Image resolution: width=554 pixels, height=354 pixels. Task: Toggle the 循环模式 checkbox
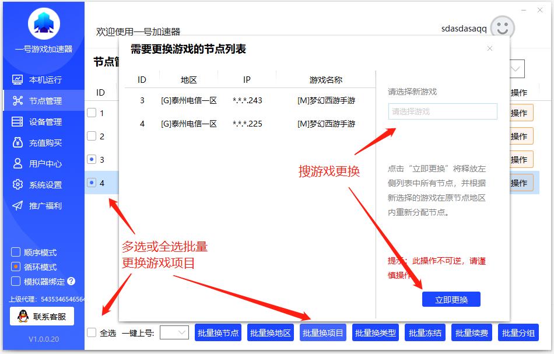[x=16, y=267]
